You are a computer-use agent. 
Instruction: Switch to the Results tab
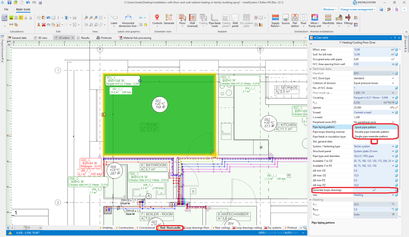pos(83,38)
